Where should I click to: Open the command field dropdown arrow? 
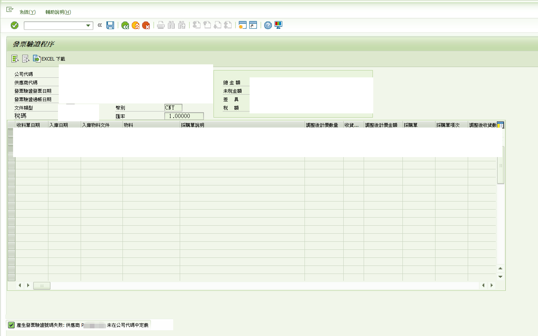click(88, 26)
